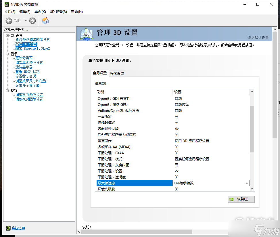Click the 恢复(T) button
Viewport: 280px width, 237px height.
point(241,199)
